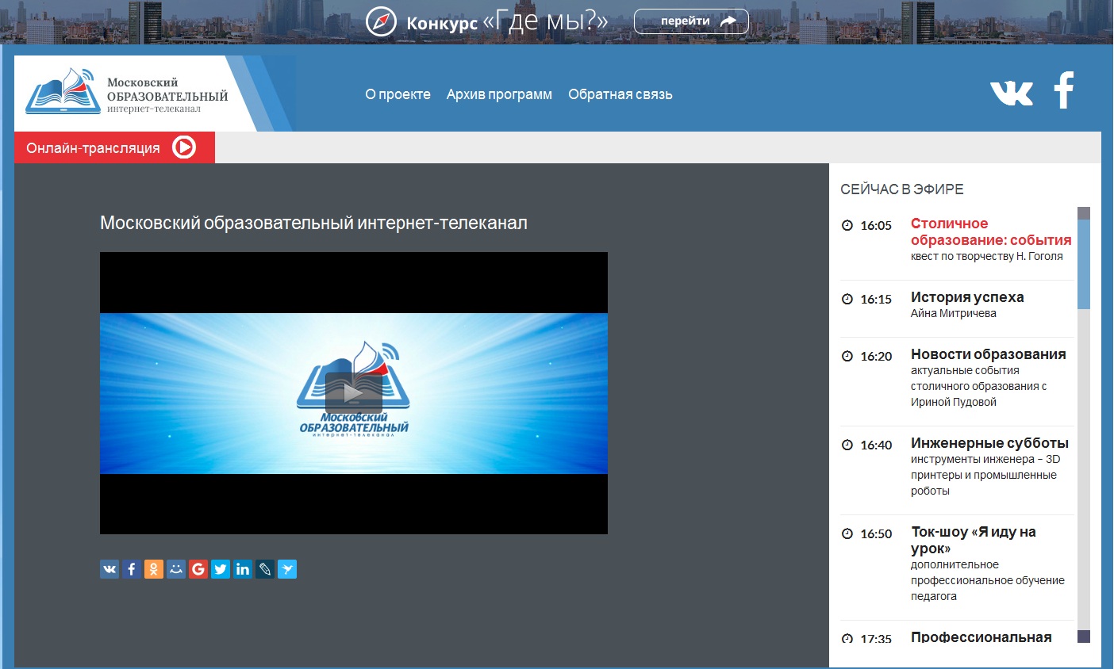Click the СЕЙЧАС В ЭФИРЕ heading
This screenshot has height=669, width=1114.
coord(902,189)
